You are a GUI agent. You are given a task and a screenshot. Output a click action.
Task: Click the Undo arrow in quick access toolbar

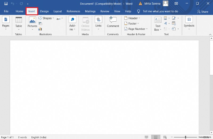tap(12, 4)
